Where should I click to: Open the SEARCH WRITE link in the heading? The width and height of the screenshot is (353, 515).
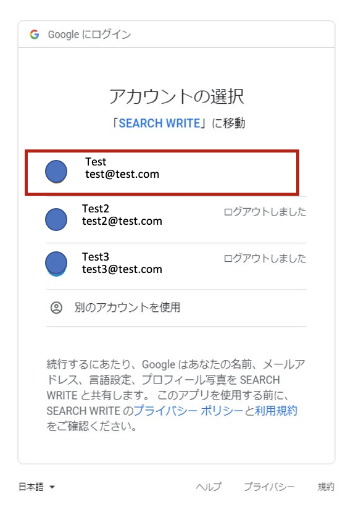(x=160, y=123)
